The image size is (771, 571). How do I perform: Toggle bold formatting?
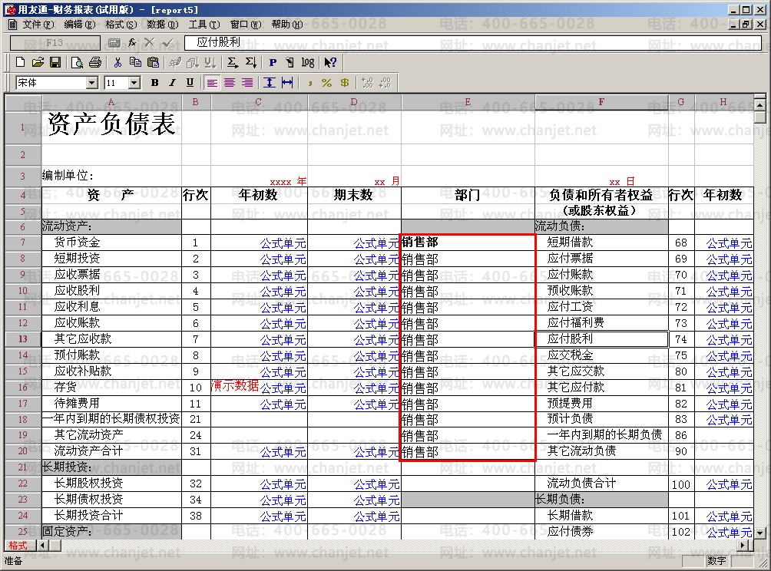click(x=155, y=83)
